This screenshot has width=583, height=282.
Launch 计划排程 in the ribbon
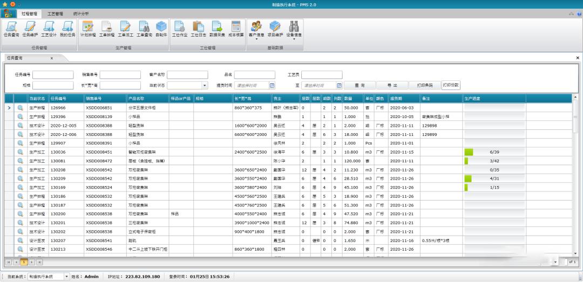(87, 29)
